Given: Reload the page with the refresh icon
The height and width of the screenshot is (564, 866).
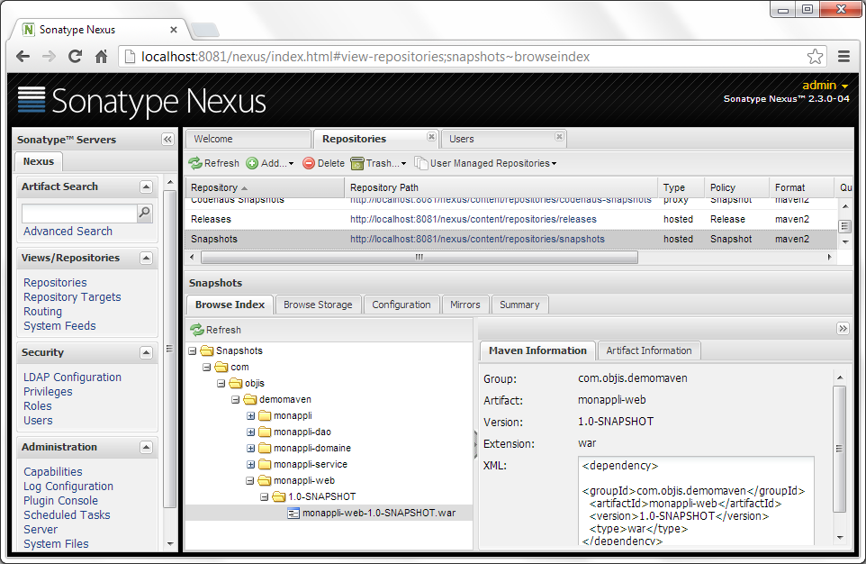Looking at the screenshot, I should (x=75, y=57).
